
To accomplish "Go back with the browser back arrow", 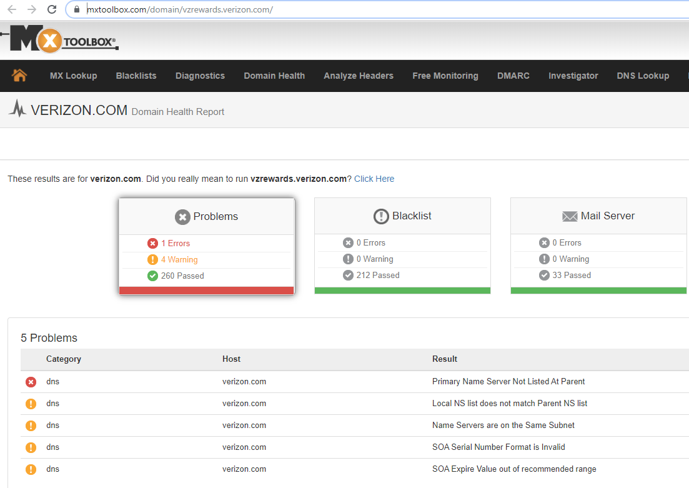I will pos(12,9).
